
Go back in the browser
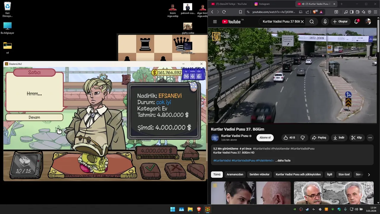pyautogui.click(x=212, y=12)
